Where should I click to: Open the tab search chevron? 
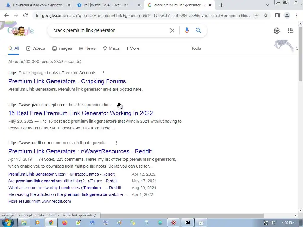pyautogui.click(x=267, y=5)
